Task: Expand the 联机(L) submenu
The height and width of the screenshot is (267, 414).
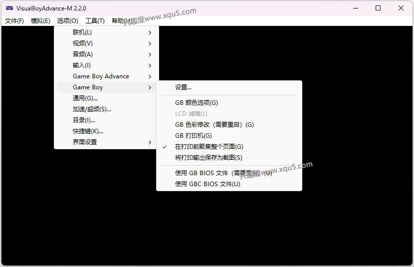Action: point(106,32)
